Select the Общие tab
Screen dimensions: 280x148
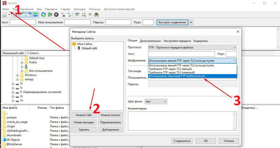point(132,40)
